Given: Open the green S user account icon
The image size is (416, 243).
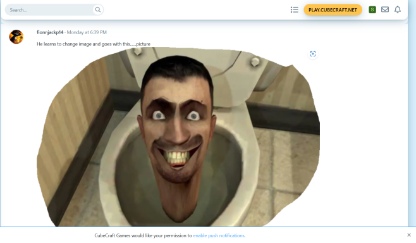Looking at the screenshot, I should click(x=372, y=10).
